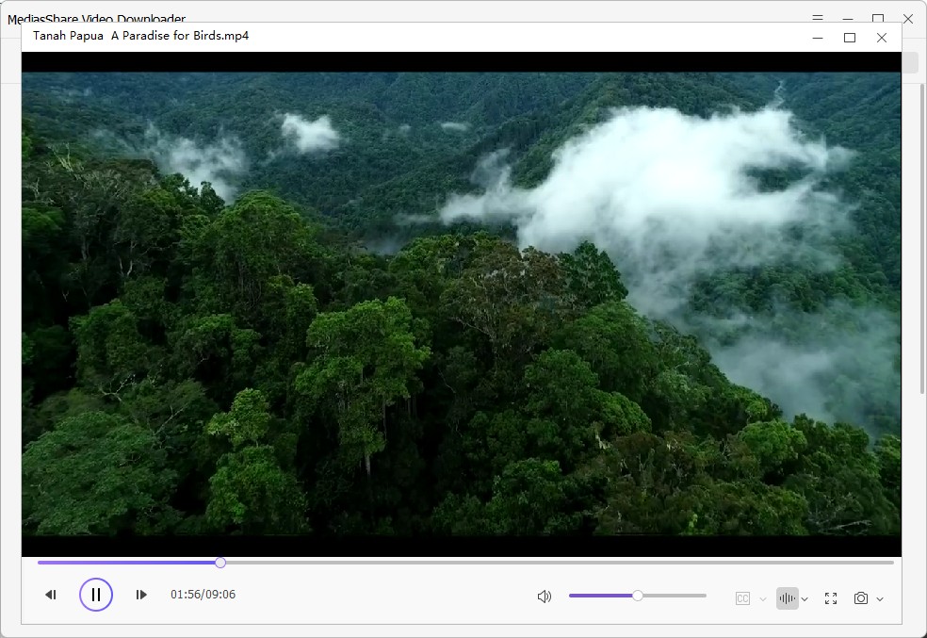Click the audio track waveform icon
This screenshot has height=638, width=927.
(787, 598)
